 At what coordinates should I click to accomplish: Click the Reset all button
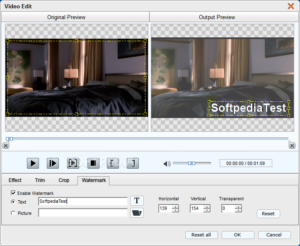click(x=201, y=235)
